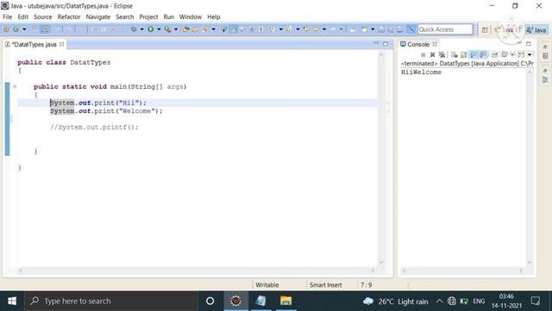Open File Explorer from the taskbar
The height and width of the screenshot is (311, 552).
[x=285, y=301]
